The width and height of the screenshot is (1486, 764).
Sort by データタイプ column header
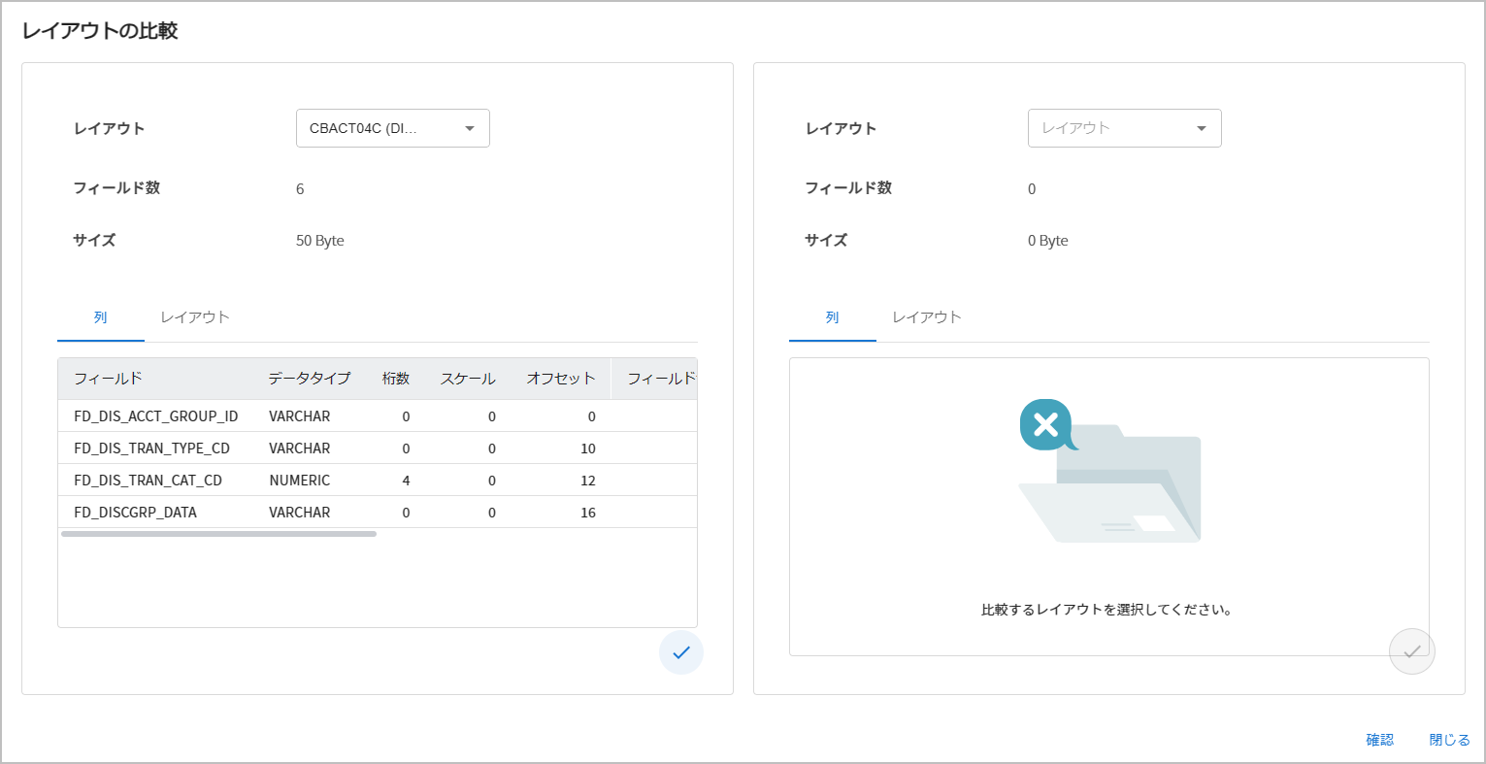point(310,379)
